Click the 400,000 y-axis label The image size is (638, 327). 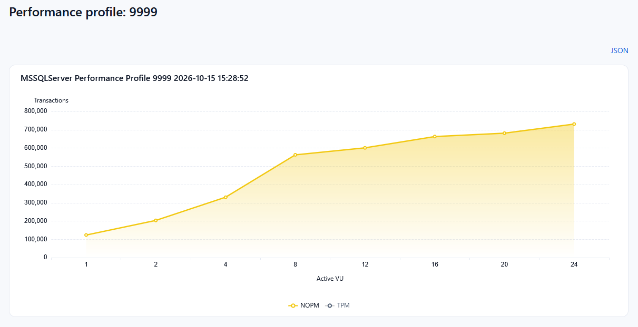(x=36, y=185)
